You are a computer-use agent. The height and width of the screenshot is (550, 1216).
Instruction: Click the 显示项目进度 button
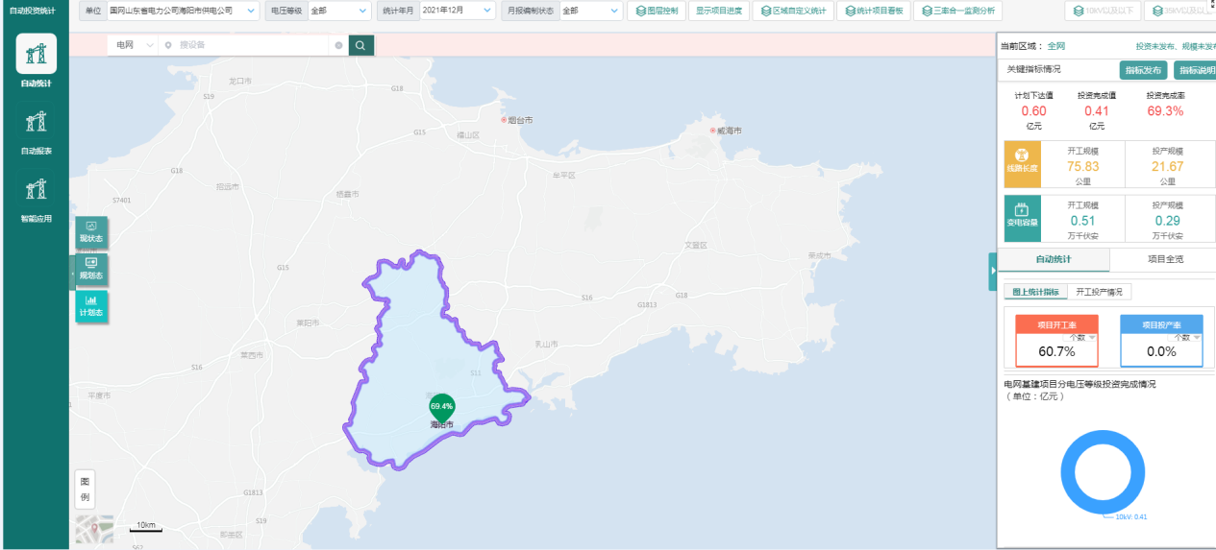pos(719,11)
